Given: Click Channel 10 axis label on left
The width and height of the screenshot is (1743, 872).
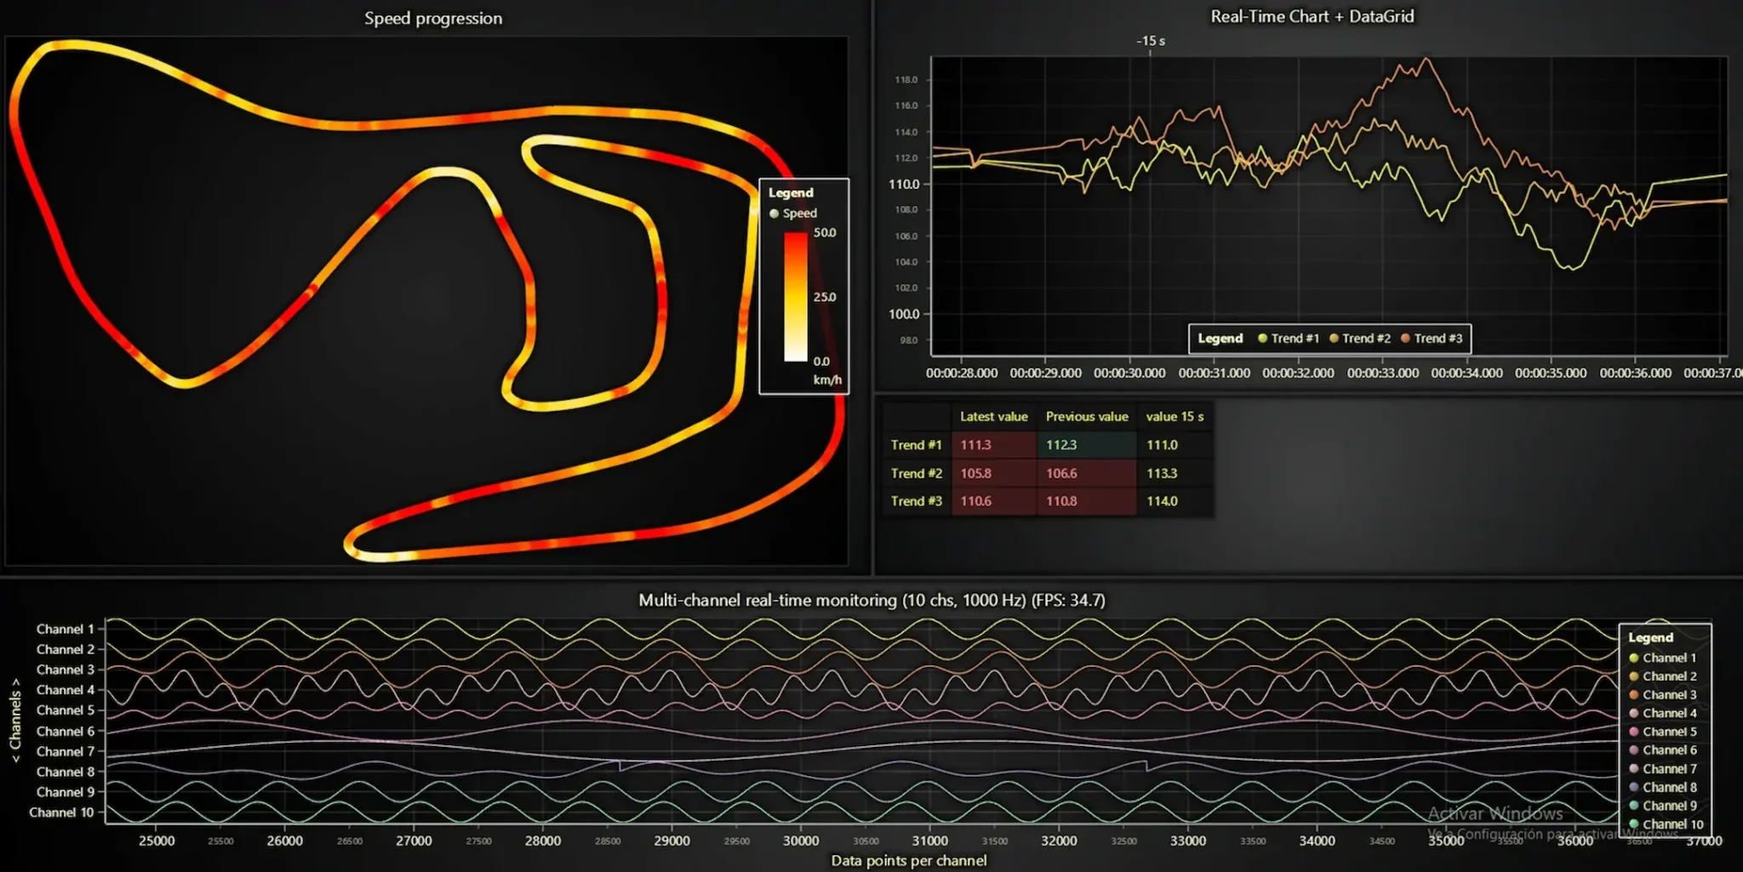Looking at the screenshot, I should (61, 812).
